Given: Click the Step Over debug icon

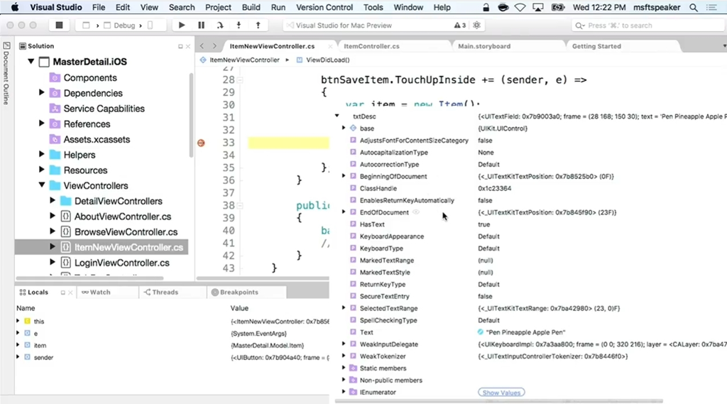Looking at the screenshot, I should (220, 26).
